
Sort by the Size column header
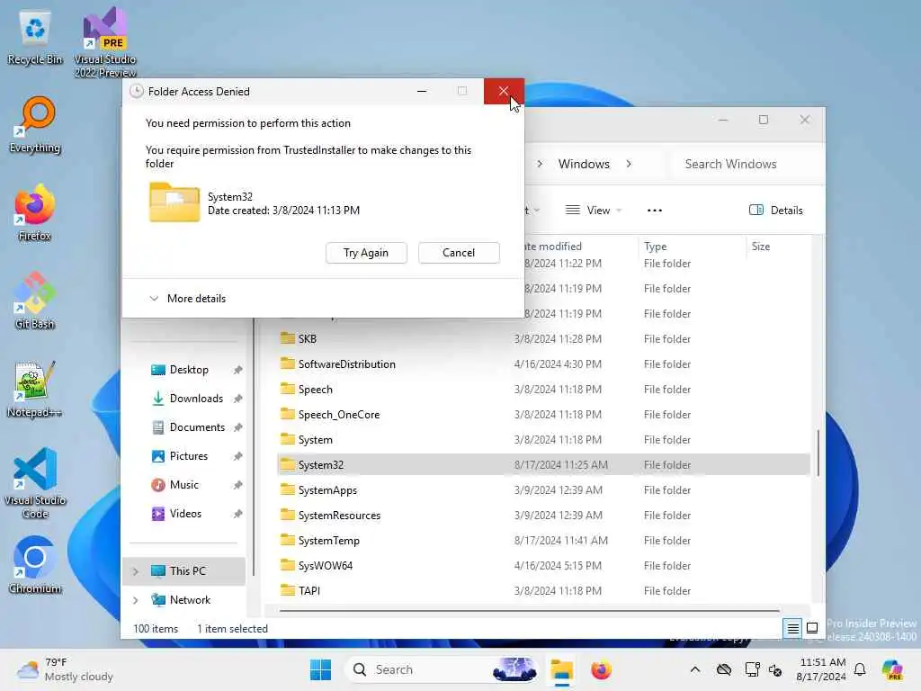tap(761, 247)
